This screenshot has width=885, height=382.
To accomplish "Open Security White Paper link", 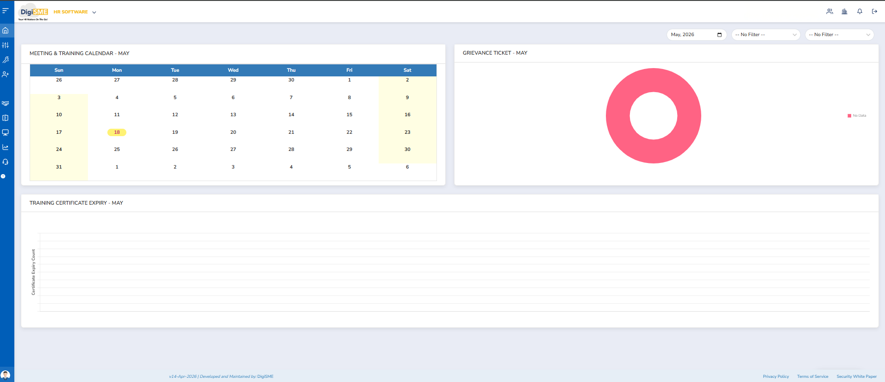I will pos(856,376).
